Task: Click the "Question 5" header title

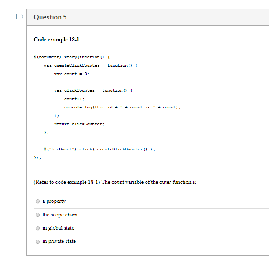Action: (x=50, y=17)
